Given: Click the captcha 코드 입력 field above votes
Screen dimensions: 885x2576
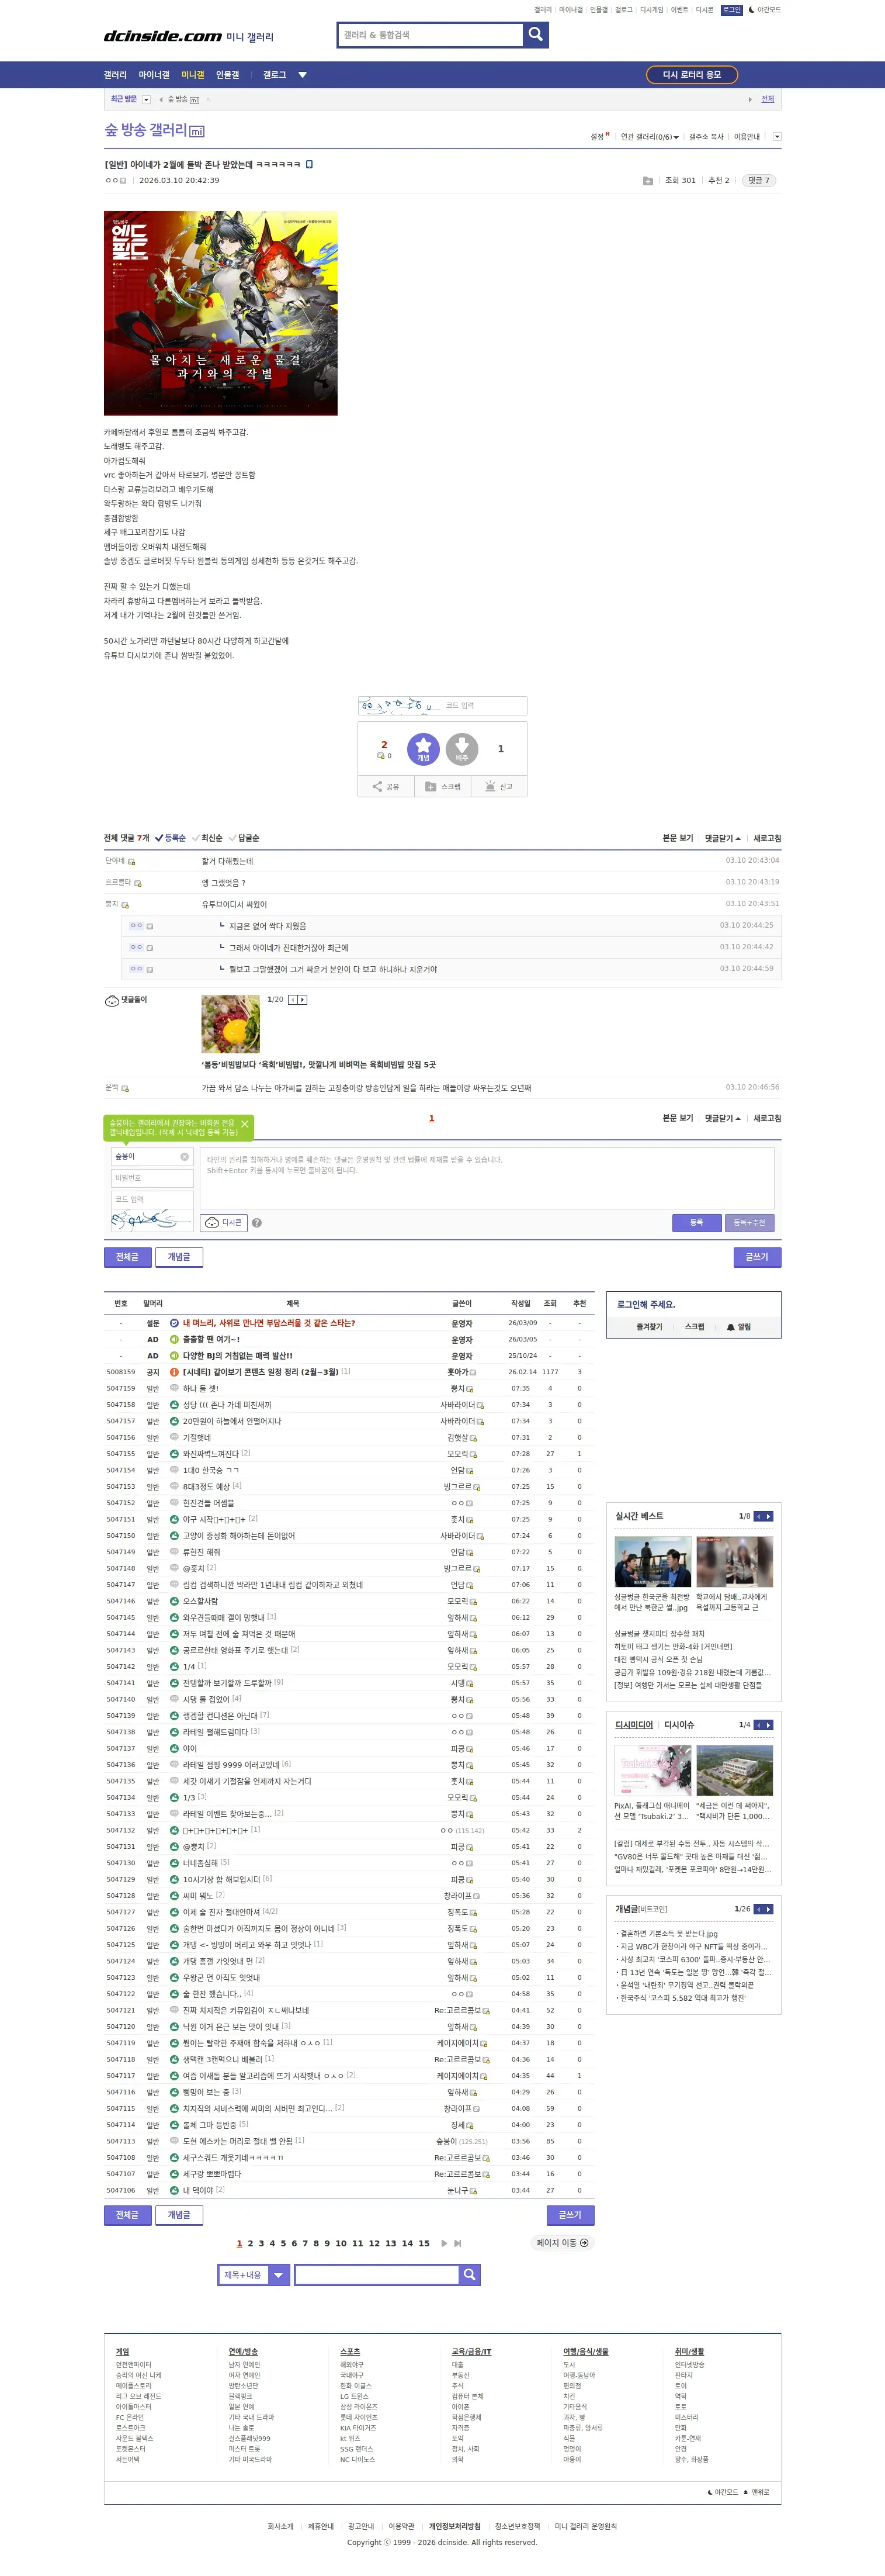Looking at the screenshot, I should [484, 706].
